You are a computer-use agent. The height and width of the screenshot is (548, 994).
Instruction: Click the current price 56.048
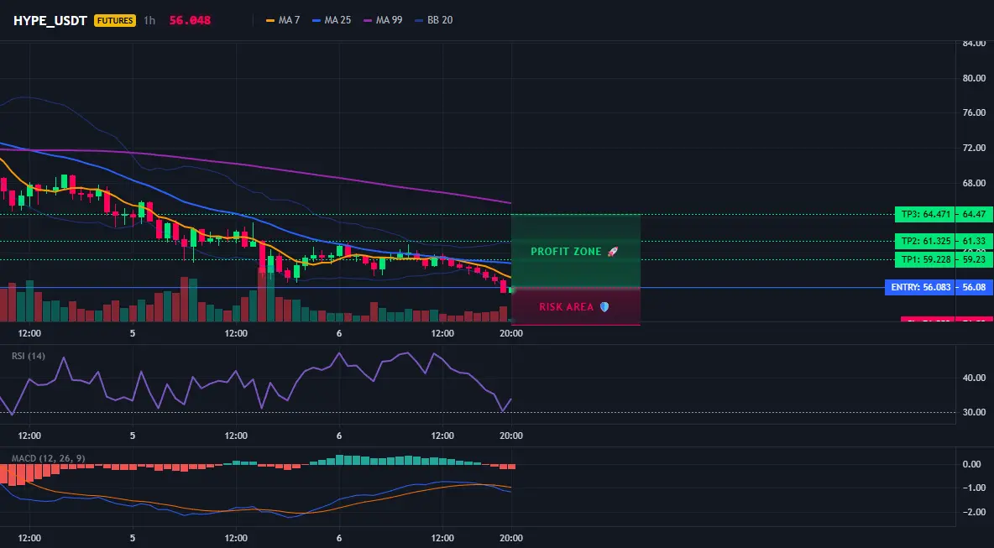191,20
